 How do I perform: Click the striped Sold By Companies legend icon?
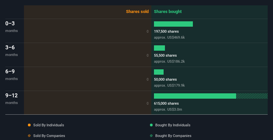pos(29,136)
